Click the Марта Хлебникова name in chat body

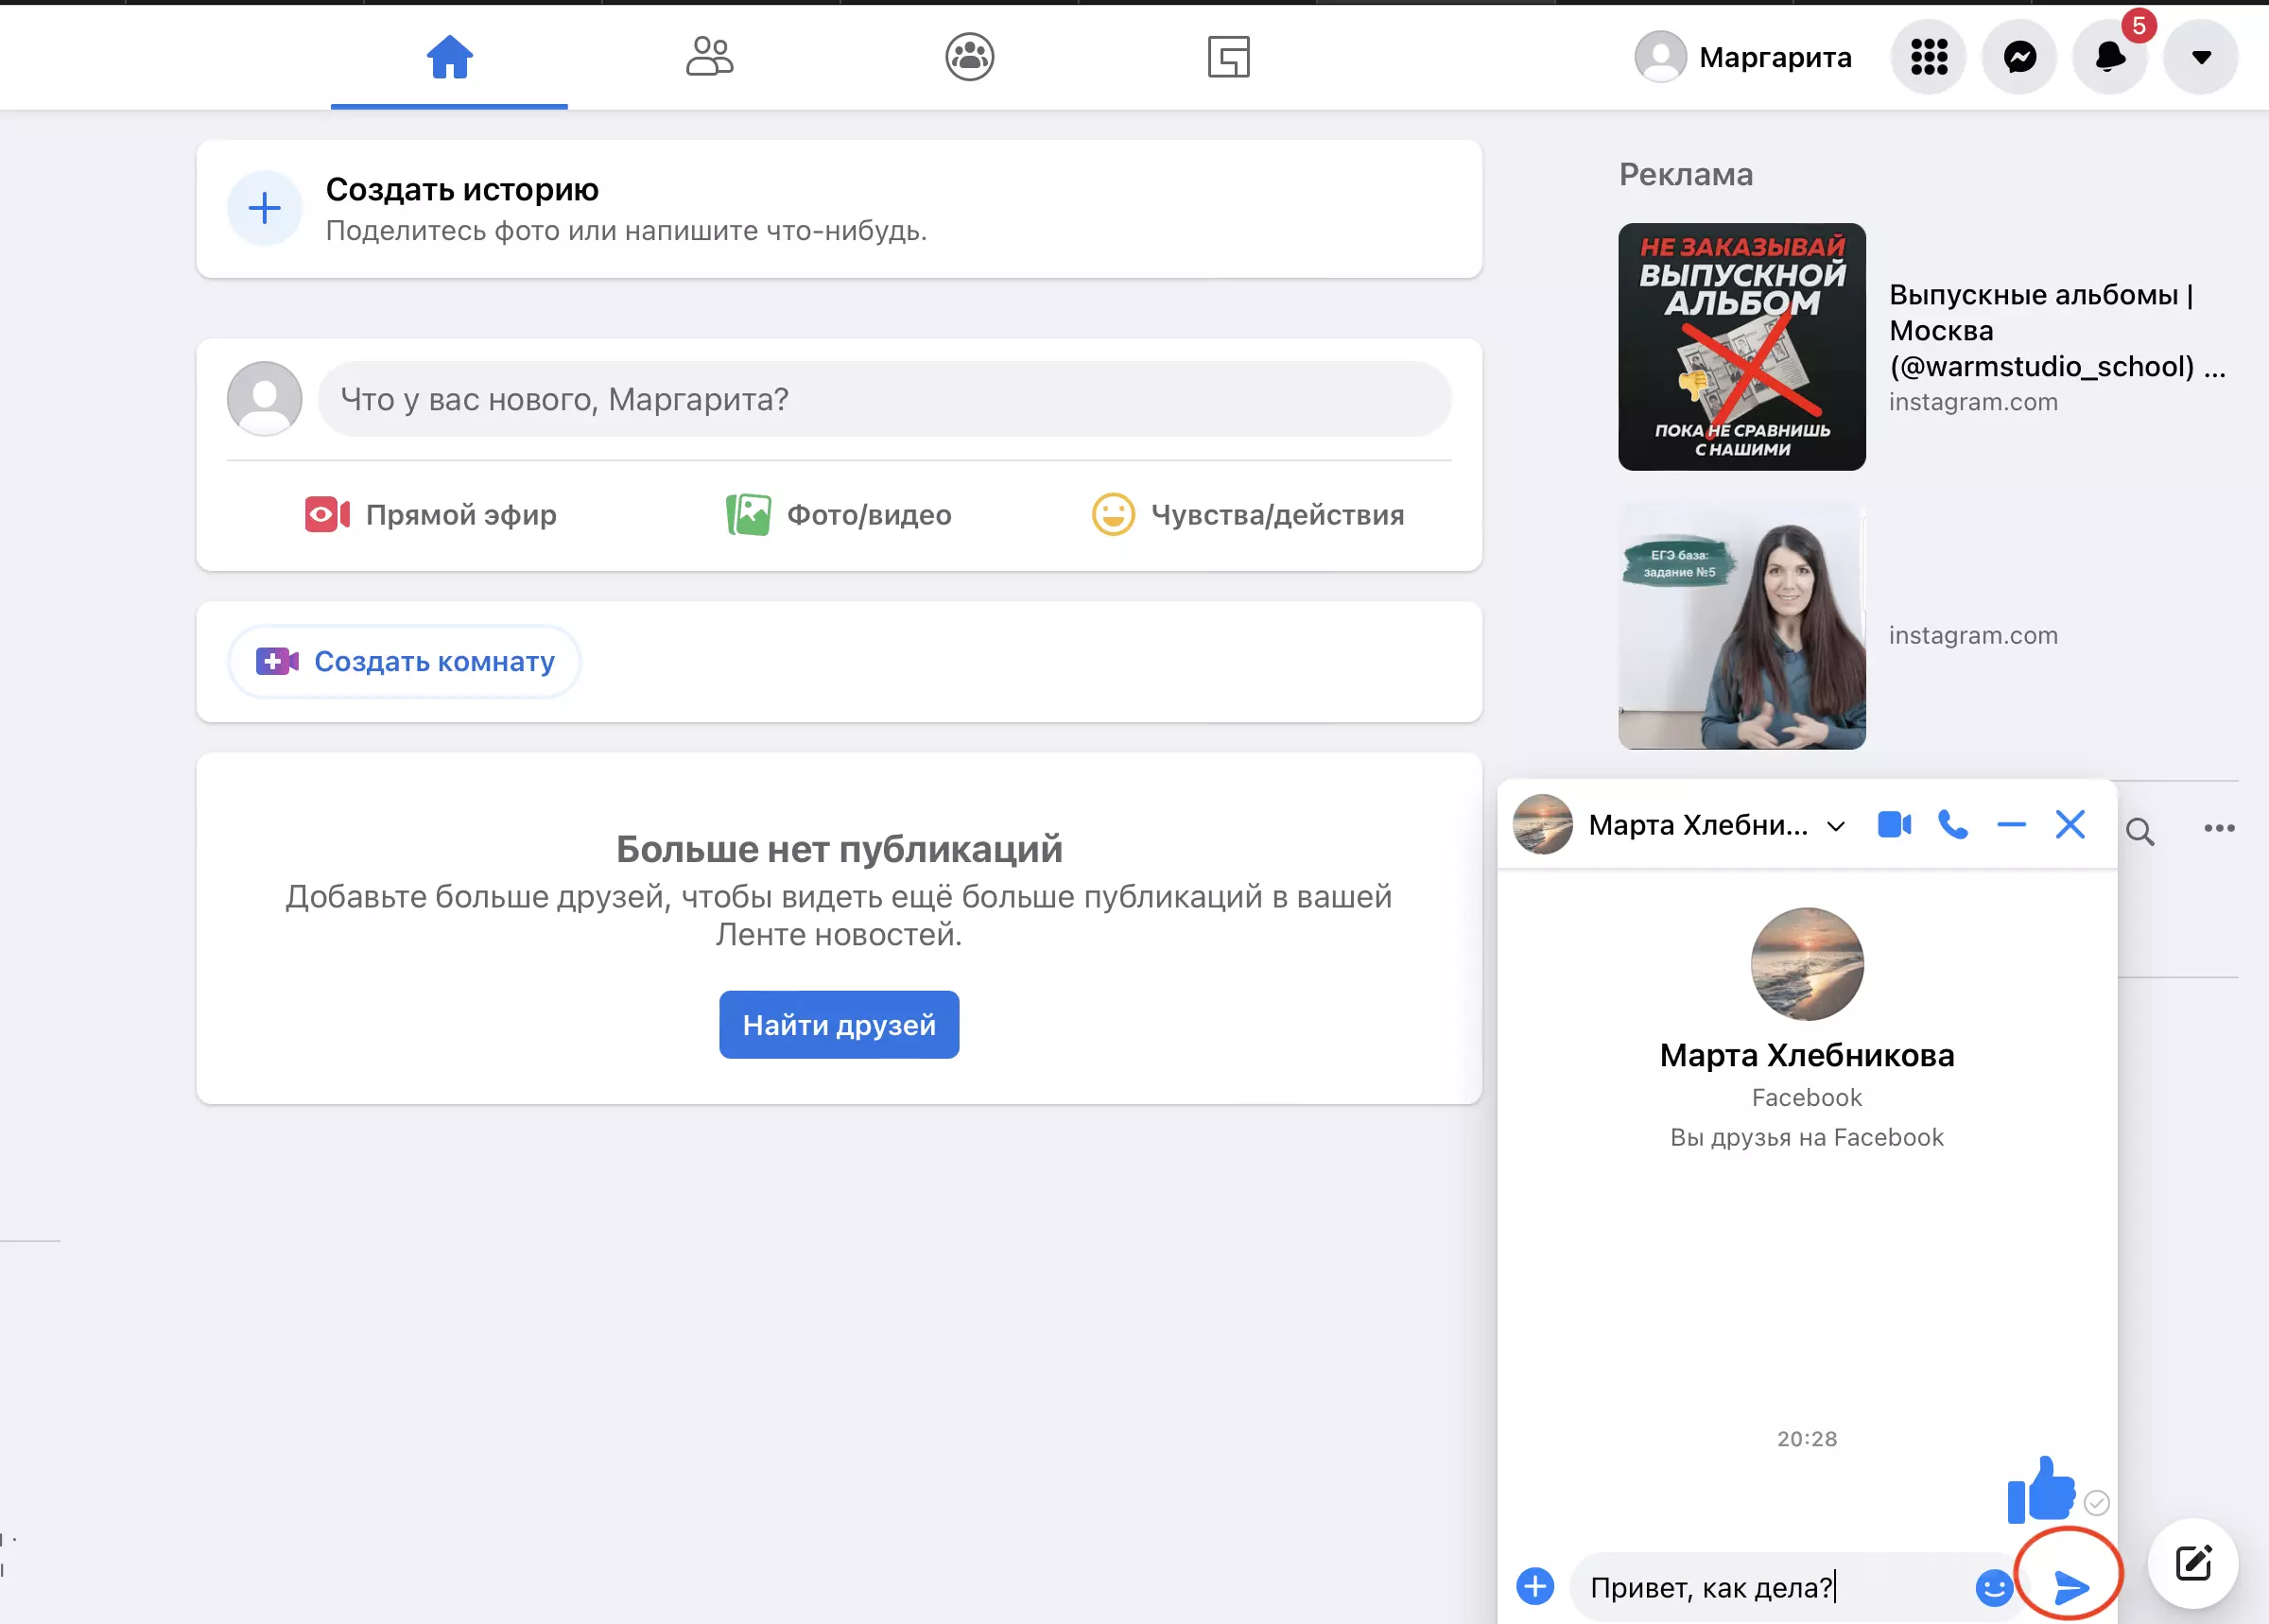[1807, 1055]
